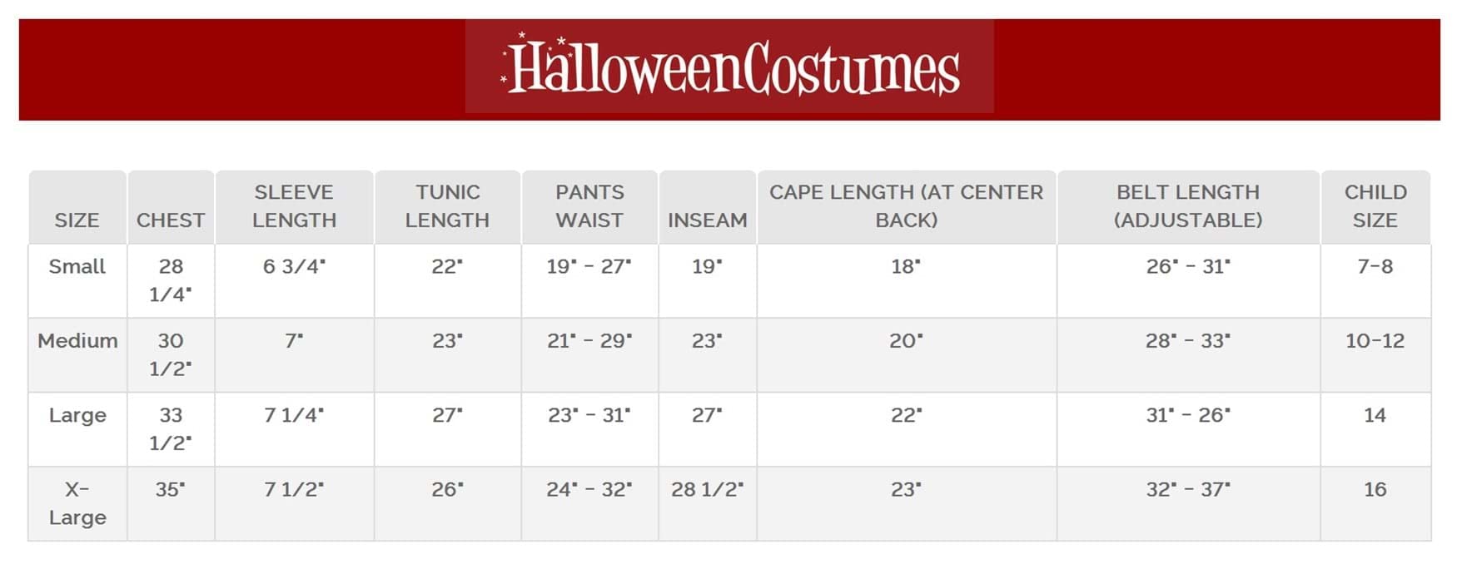Select the PANTS WAIST column header
1457x569 pixels.
pyautogui.click(x=589, y=206)
